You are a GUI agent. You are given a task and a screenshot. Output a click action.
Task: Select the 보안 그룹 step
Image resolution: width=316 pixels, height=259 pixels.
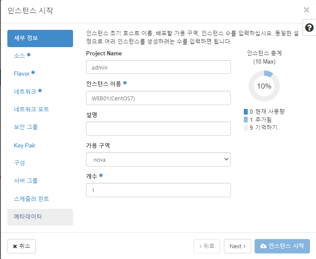pos(26,127)
